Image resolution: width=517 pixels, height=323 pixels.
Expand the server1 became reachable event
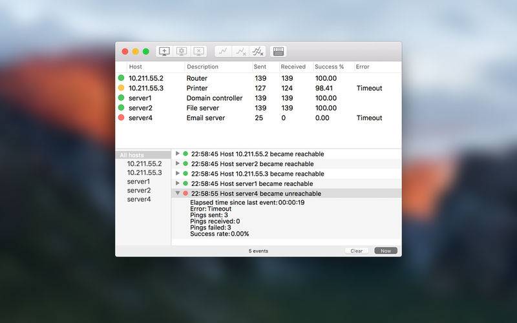(x=177, y=183)
